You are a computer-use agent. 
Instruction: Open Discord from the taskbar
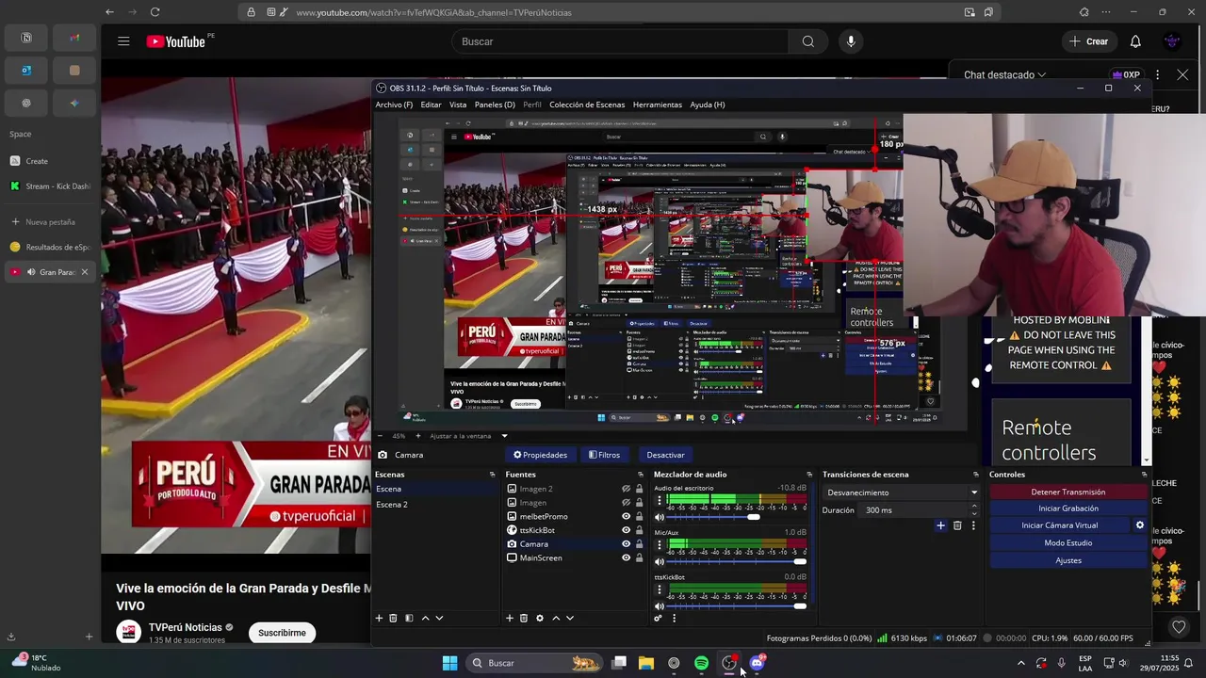tap(757, 663)
